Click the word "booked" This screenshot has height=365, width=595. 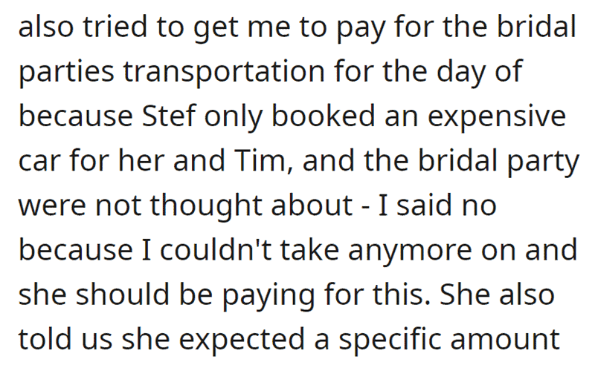click(x=324, y=116)
